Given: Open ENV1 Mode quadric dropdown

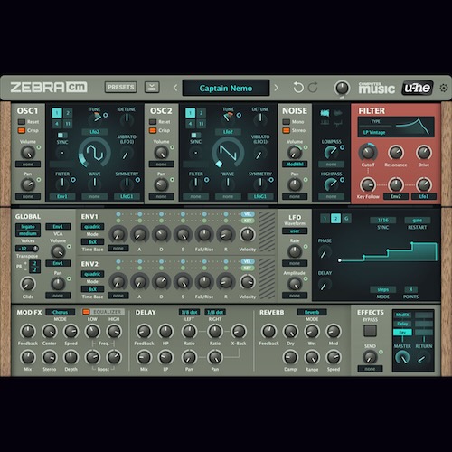Looking at the screenshot, I should click(x=92, y=227).
